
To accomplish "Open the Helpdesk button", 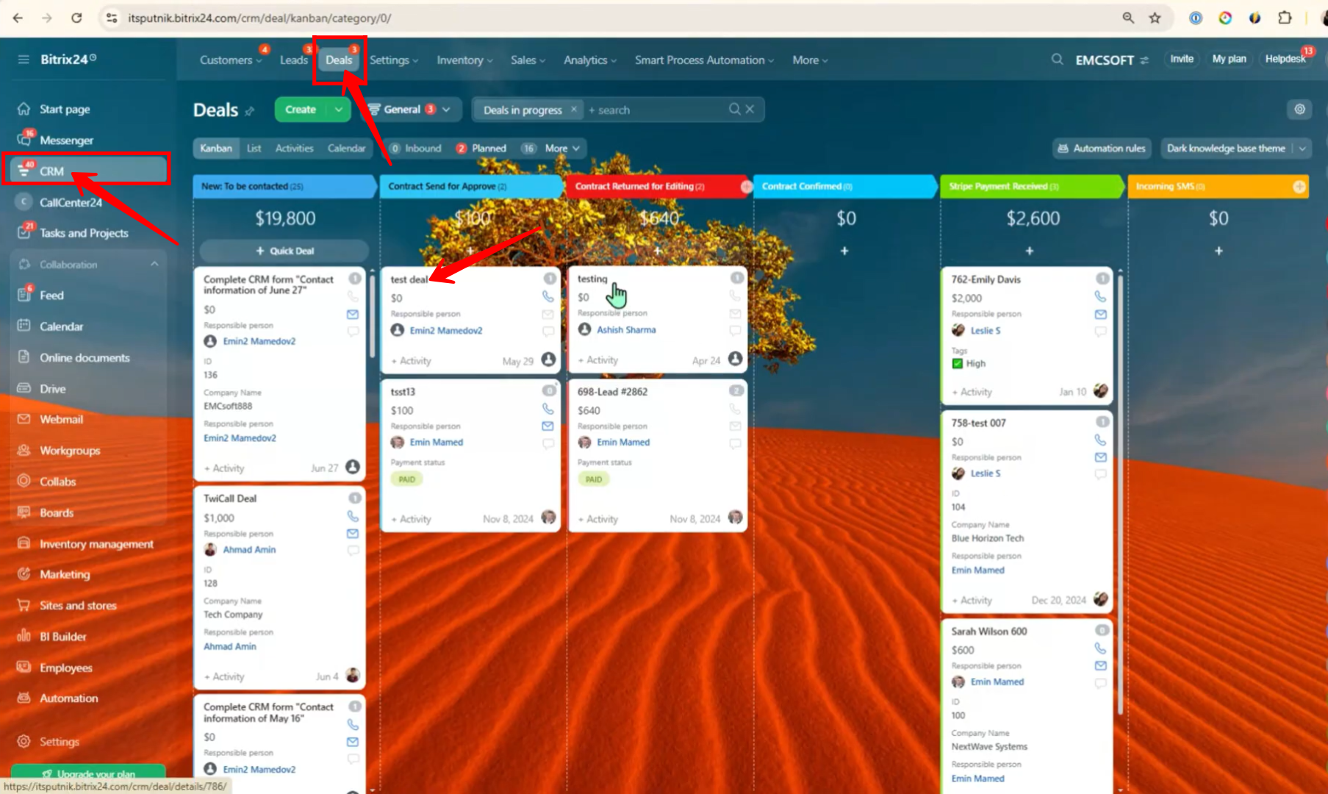I will (1285, 59).
